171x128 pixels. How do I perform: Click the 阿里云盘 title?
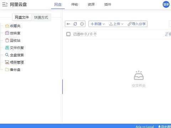click(18, 5)
